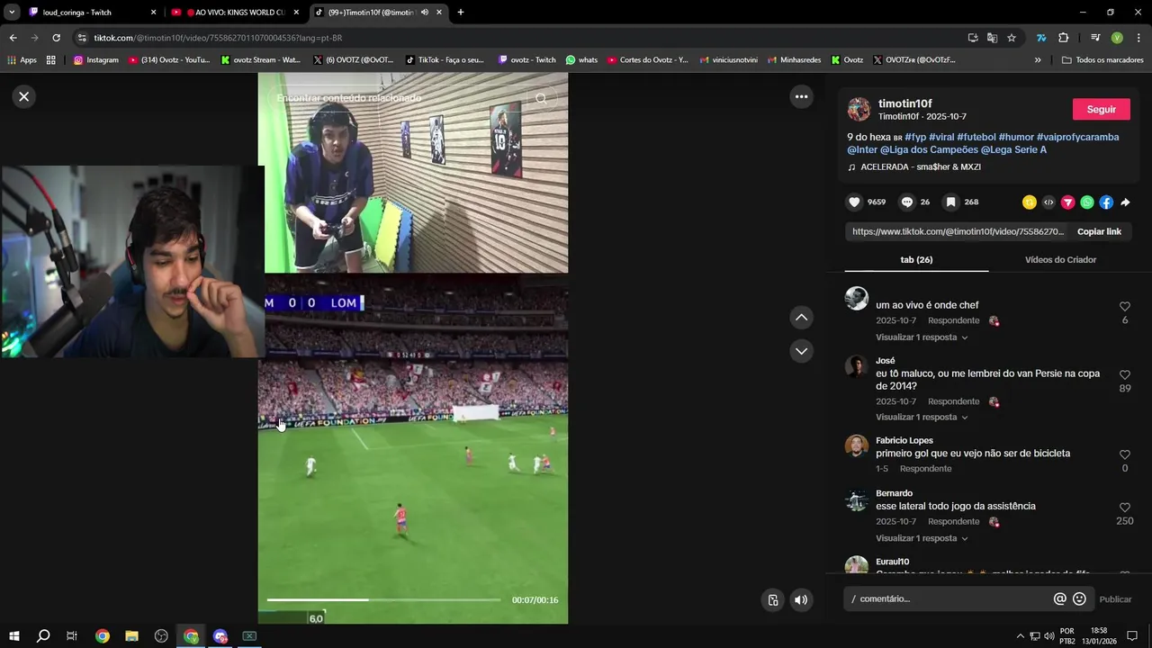The width and height of the screenshot is (1152, 648).
Task: Share the video to WhatsApp
Action: [1087, 202]
